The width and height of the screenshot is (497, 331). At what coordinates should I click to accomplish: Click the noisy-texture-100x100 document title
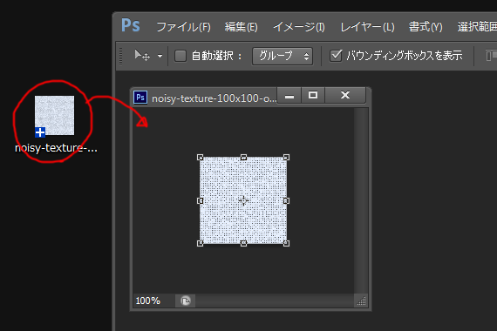pyautogui.click(x=214, y=98)
